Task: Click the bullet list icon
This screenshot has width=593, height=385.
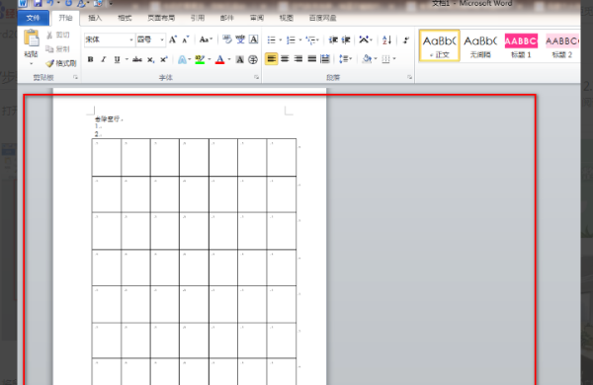Action: [x=272, y=39]
